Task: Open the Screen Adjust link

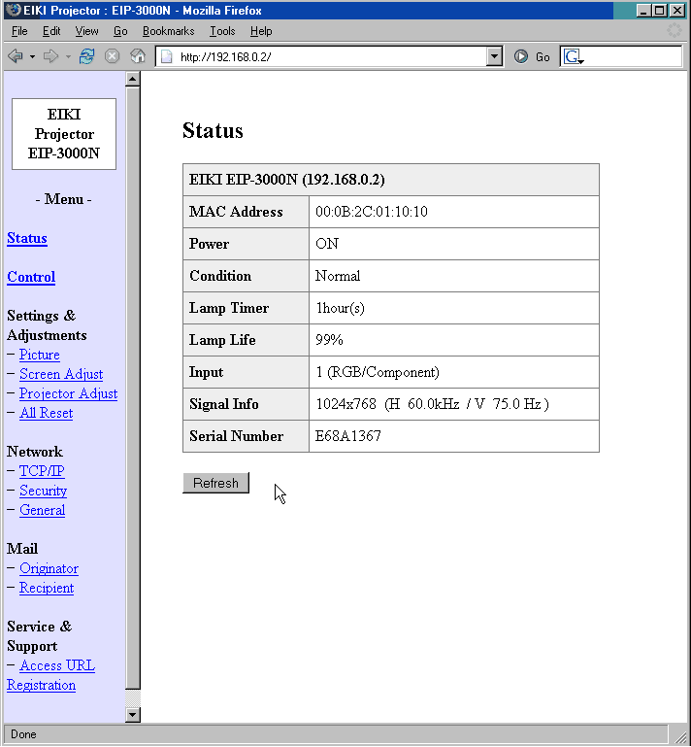Action: [x=61, y=374]
